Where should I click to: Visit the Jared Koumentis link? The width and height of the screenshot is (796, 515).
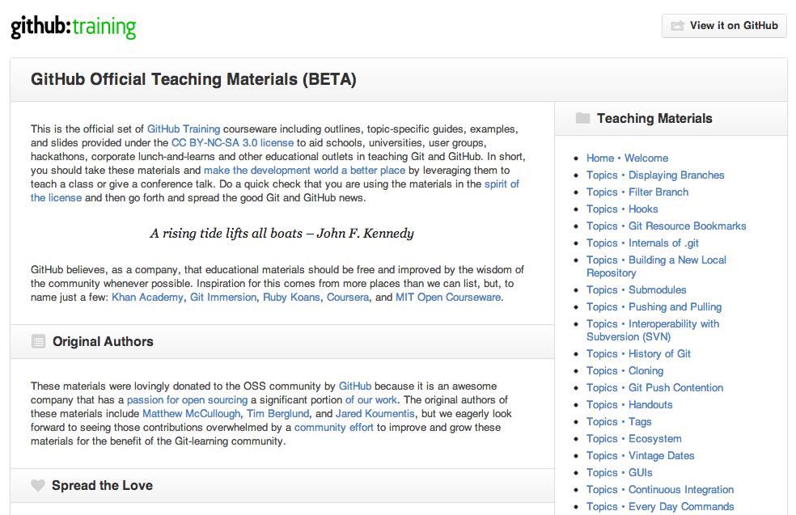click(x=375, y=413)
